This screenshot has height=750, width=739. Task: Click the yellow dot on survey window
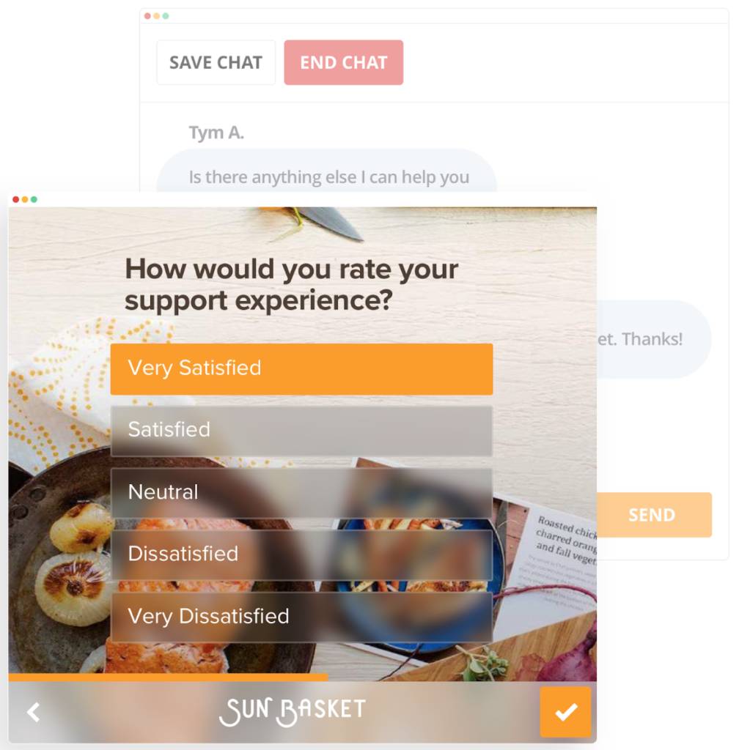click(25, 199)
